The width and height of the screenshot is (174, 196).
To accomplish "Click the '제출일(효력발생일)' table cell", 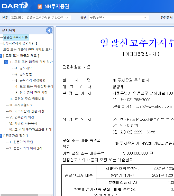I will click(x=123, y=168).
